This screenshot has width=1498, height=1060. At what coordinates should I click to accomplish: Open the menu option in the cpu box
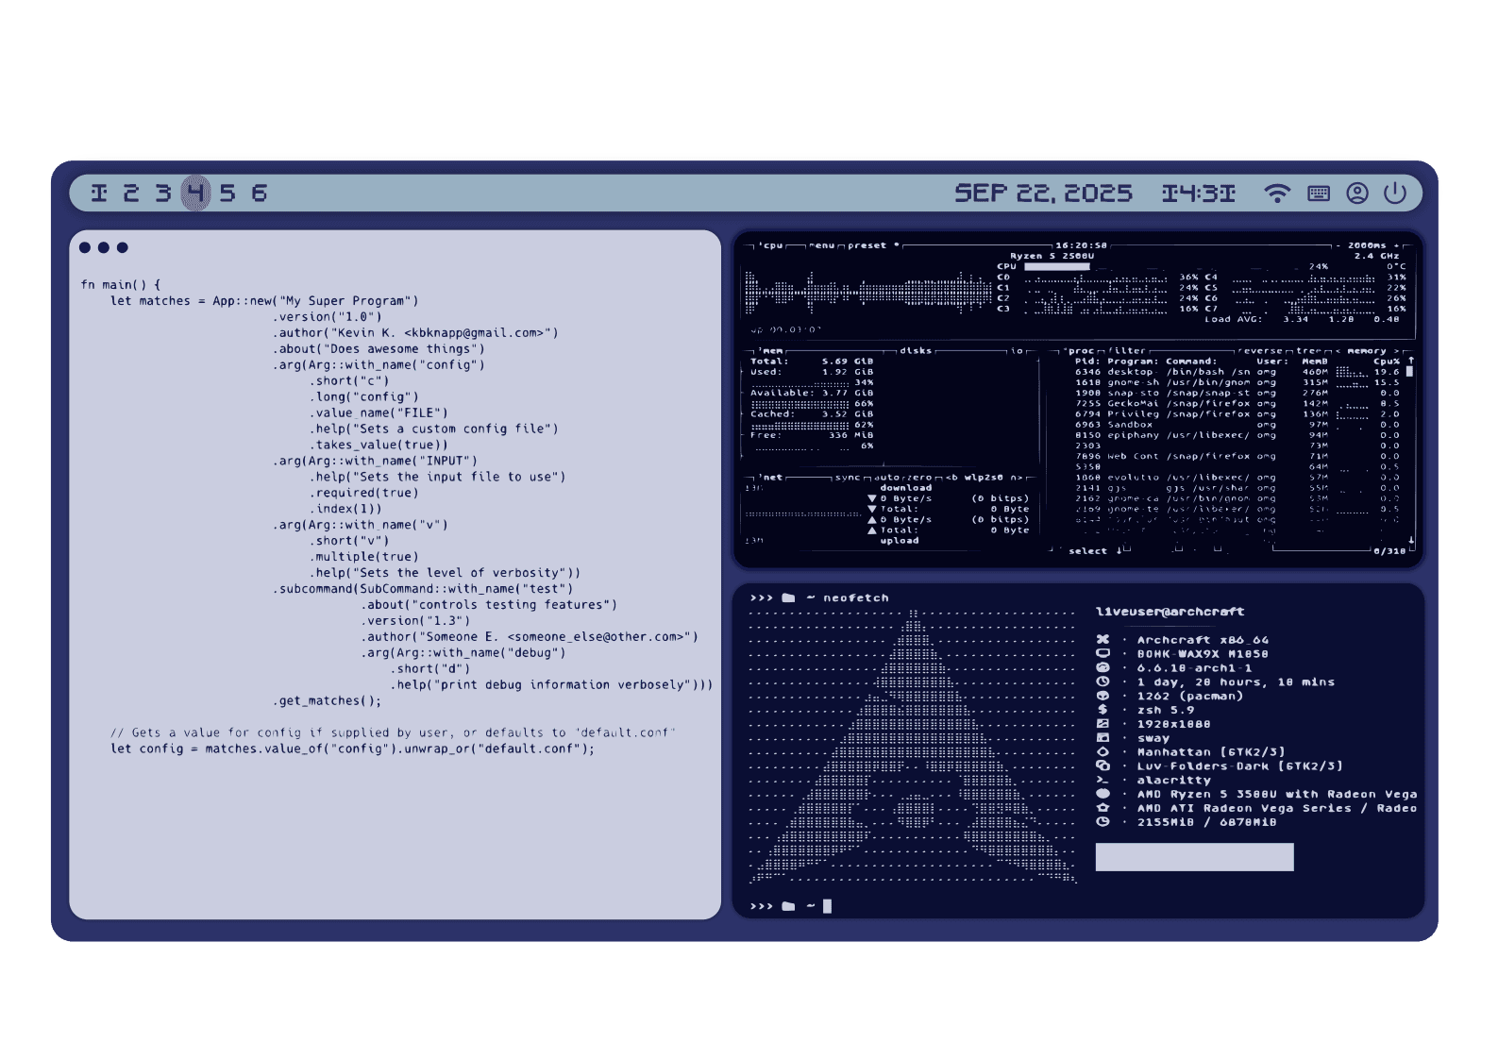[x=822, y=245]
